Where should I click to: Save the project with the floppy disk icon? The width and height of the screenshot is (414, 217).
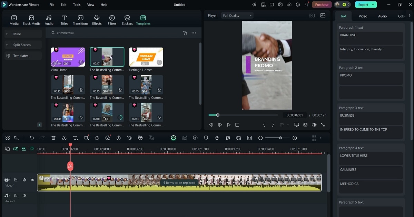pos(280,5)
